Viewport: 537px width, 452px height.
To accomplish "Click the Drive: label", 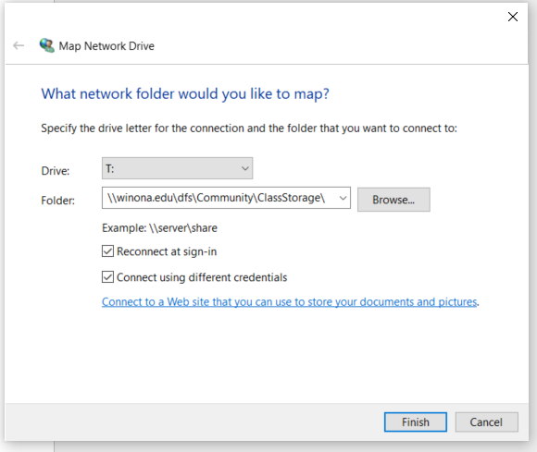I will (56, 171).
